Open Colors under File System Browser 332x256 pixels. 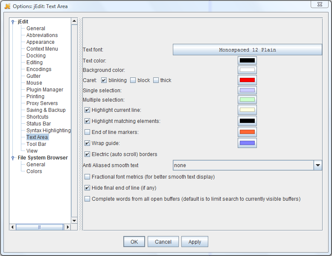[34, 171]
